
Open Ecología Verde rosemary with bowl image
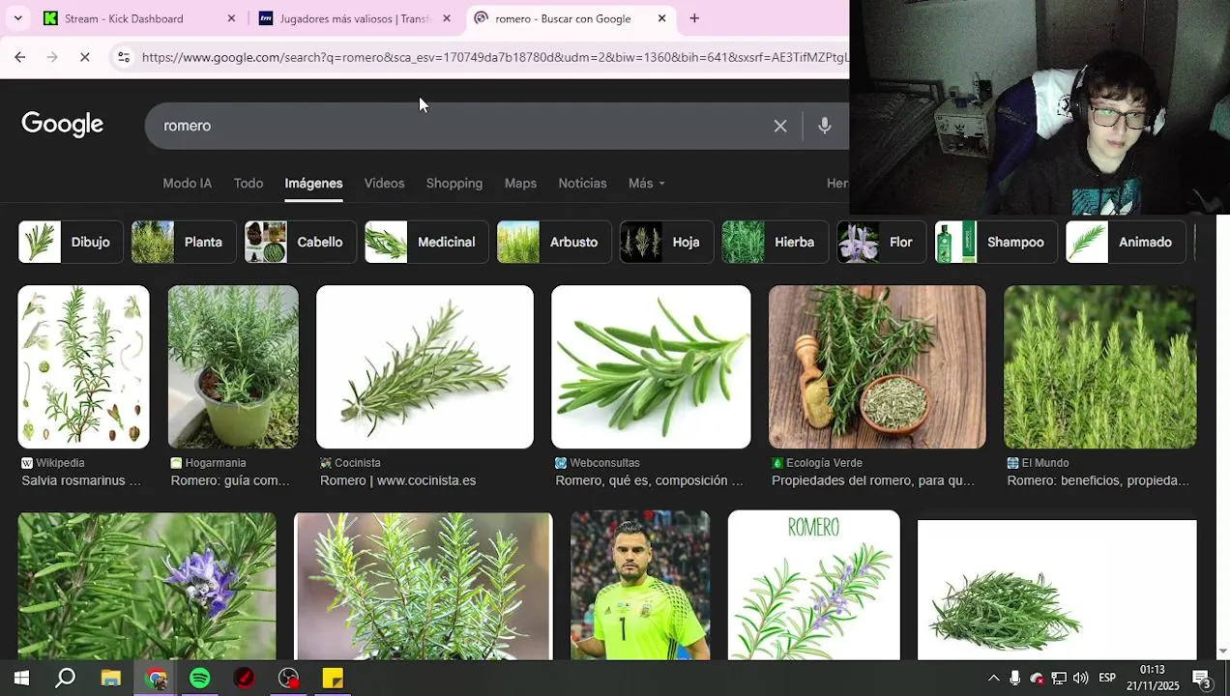(877, 366)
